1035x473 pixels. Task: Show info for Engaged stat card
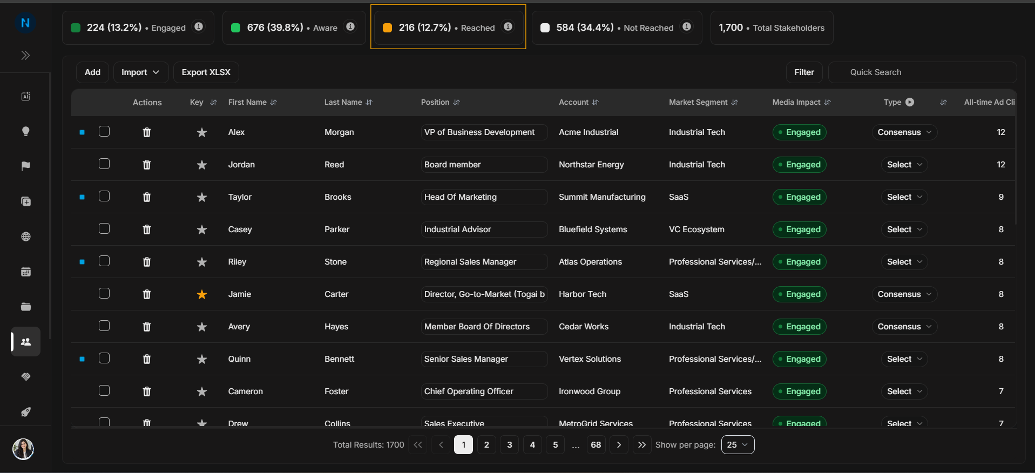[199, 26]
